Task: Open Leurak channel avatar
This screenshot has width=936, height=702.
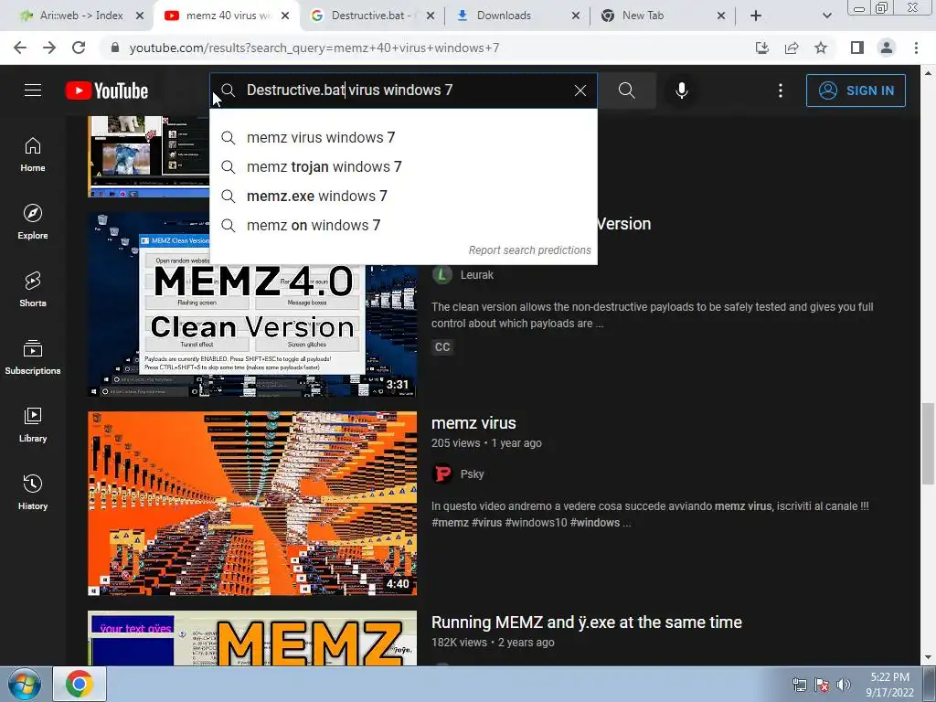Action: click(x=442, y=274)
